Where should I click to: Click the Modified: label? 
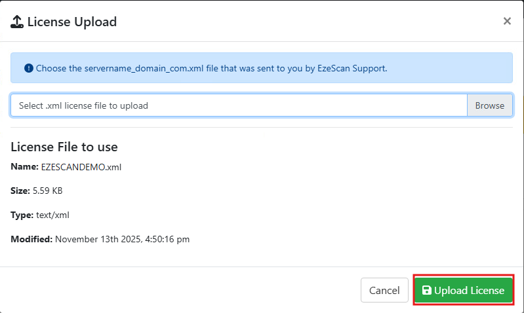31,239
